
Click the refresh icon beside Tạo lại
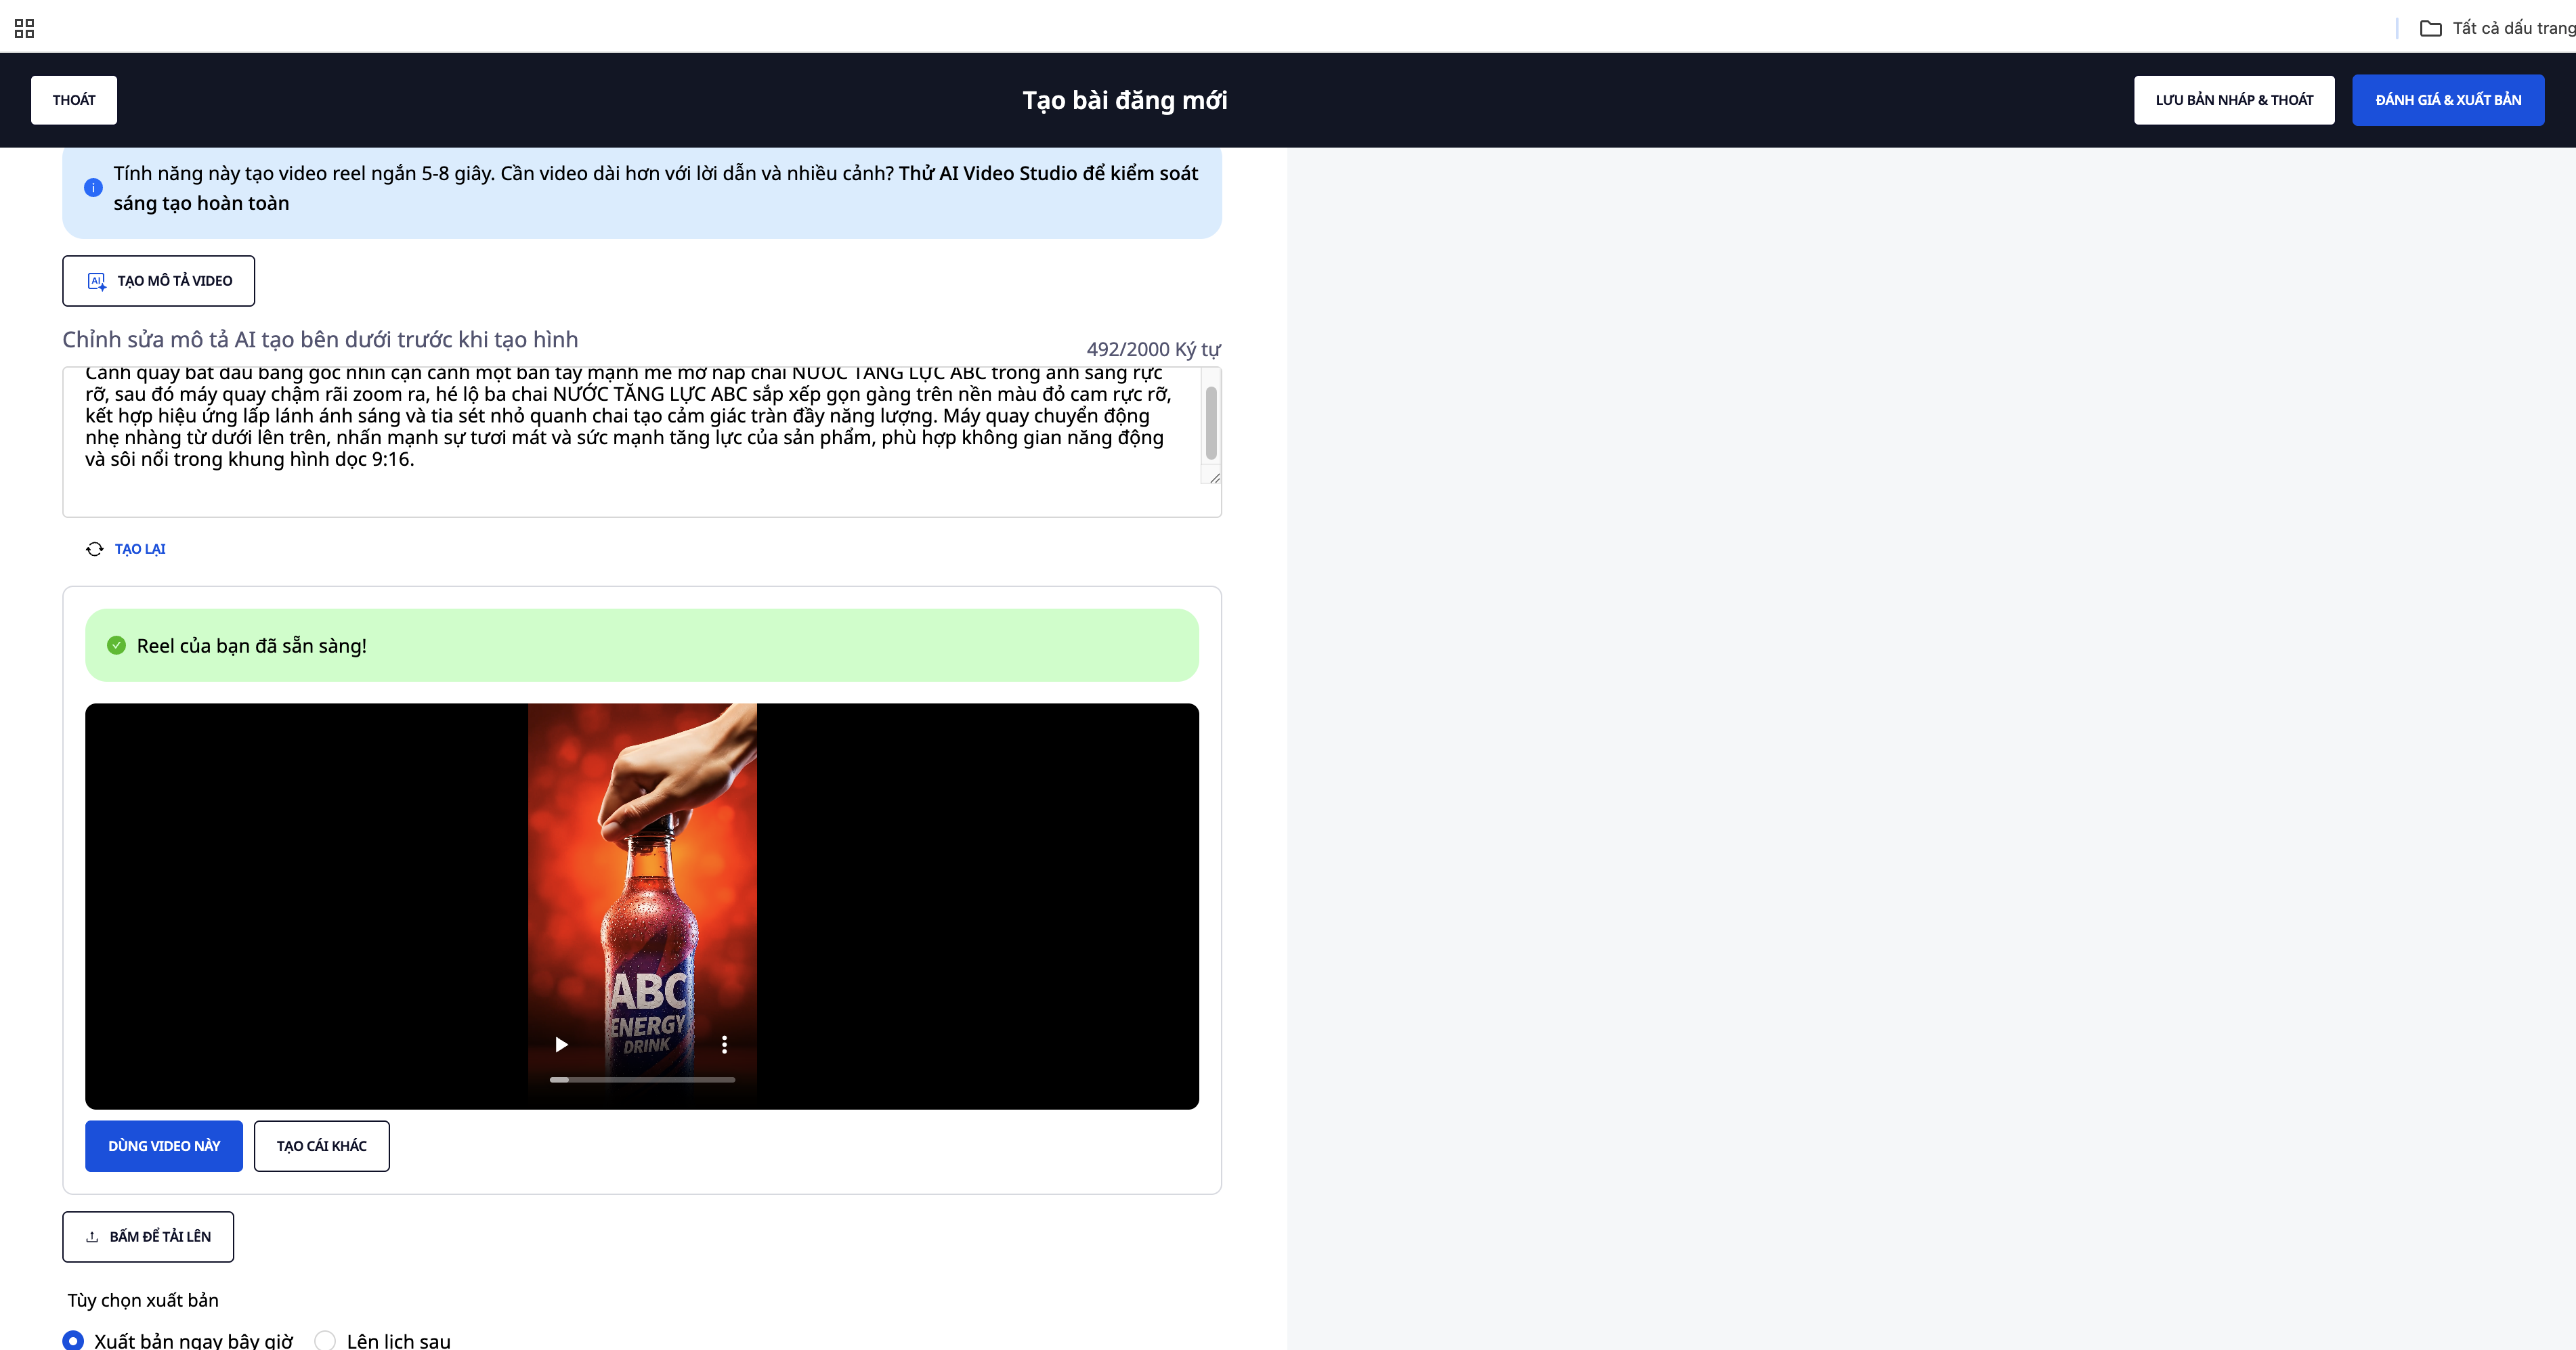coord(95,549)
